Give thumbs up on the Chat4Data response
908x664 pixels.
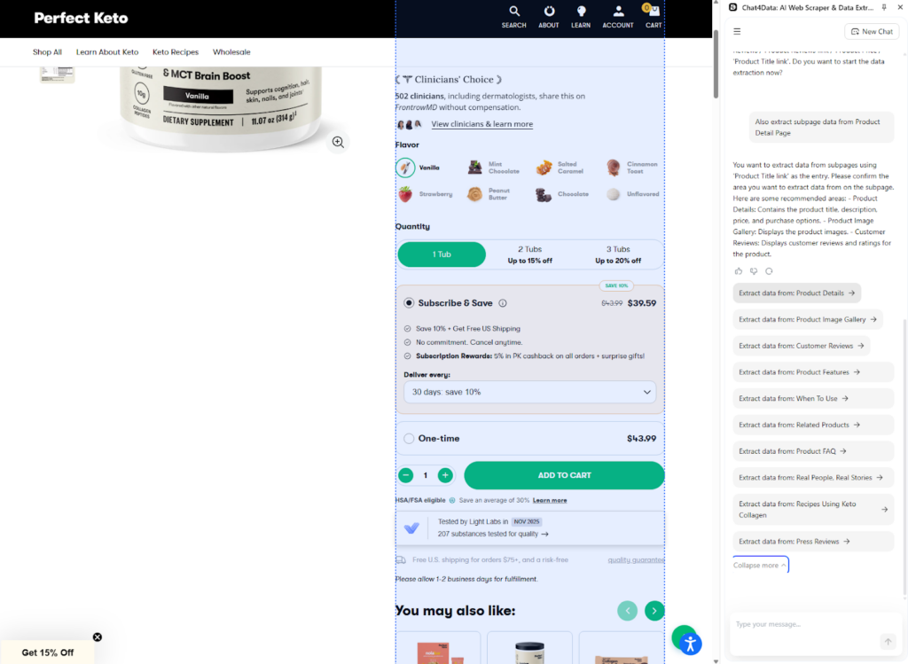click(x=738, y=270)
